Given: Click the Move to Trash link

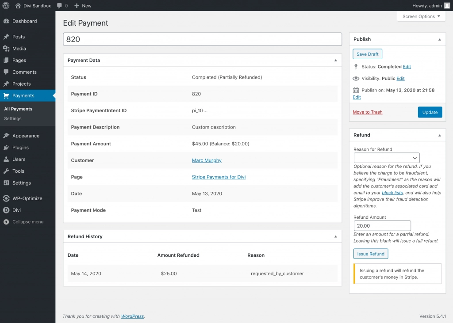Looking at the screenshot, I should (x=368, y=112).
